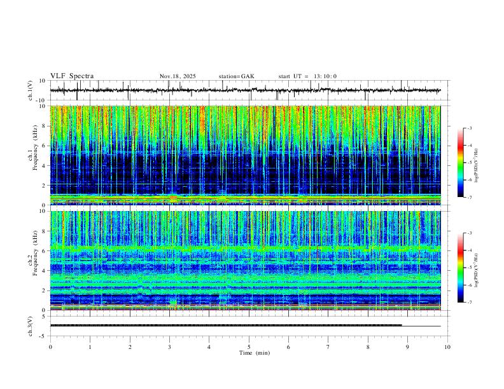Click the 'Time (min)' axis label
This screenshot has height=389, width=504.
(x=255, y=353)
